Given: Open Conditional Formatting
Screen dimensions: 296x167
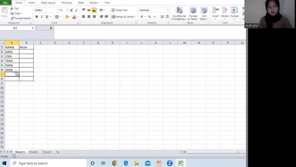Looking at the screenshot, I should [x=179, y=13].
